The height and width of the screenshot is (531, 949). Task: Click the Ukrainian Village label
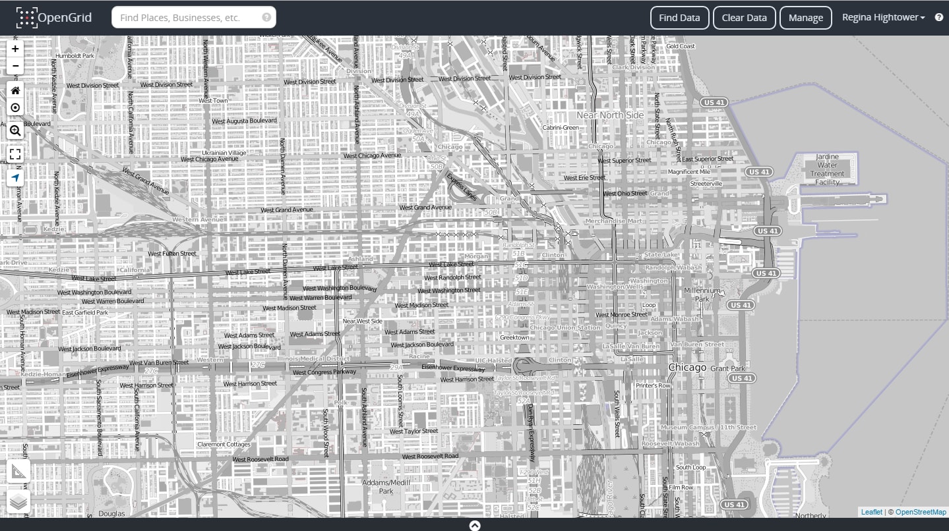[x=224, y=153]
